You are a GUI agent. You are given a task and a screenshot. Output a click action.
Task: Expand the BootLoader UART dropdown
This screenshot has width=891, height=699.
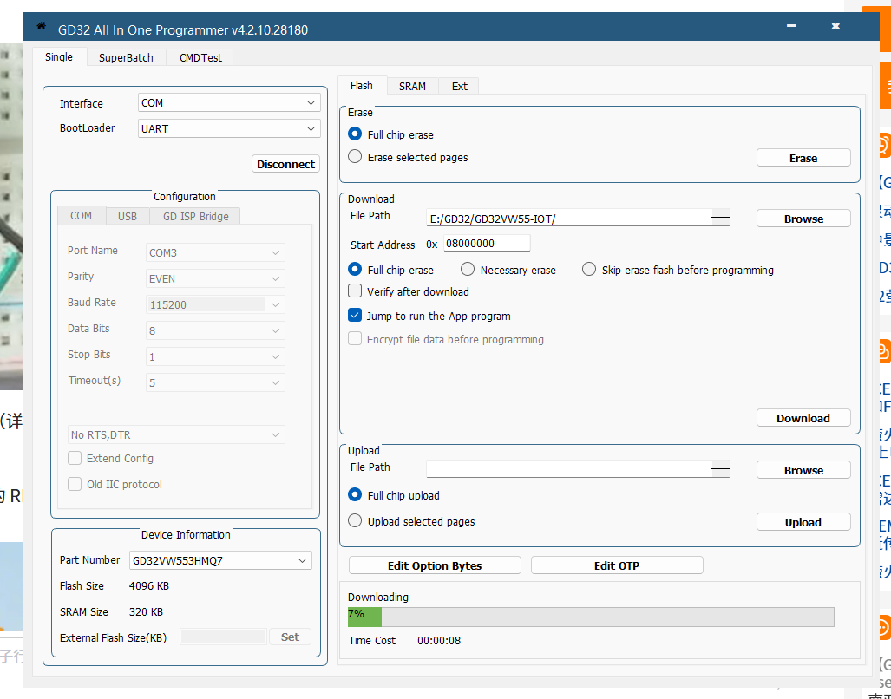pyautogui.click(x=229, y=128)
